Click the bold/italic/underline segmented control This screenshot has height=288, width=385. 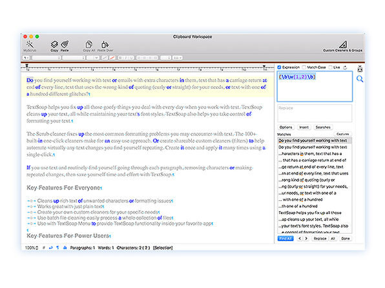tap(126, 58)
